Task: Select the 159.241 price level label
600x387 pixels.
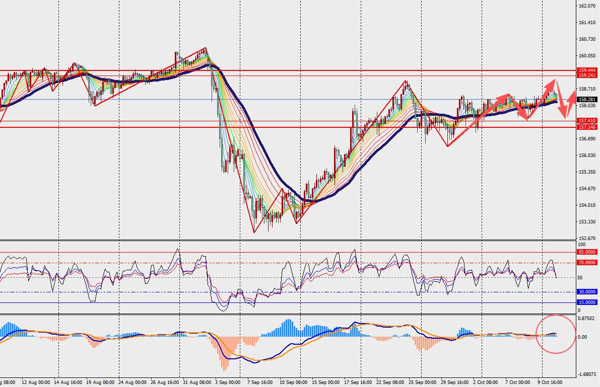Action: click(586, 75)
